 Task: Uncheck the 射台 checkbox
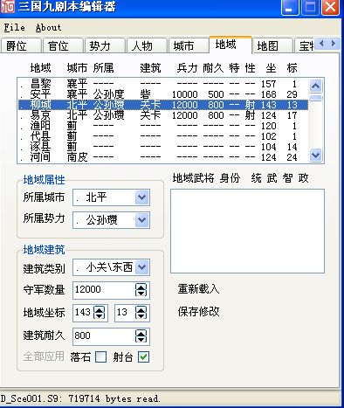tap(143, 357)
